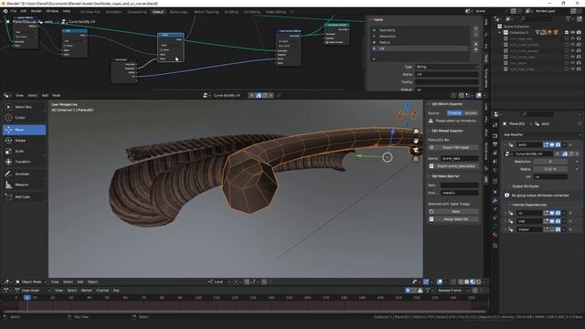Move selected input down with arrow icon
The height and width of the screenshot is (329, 585).
(475, 48)
